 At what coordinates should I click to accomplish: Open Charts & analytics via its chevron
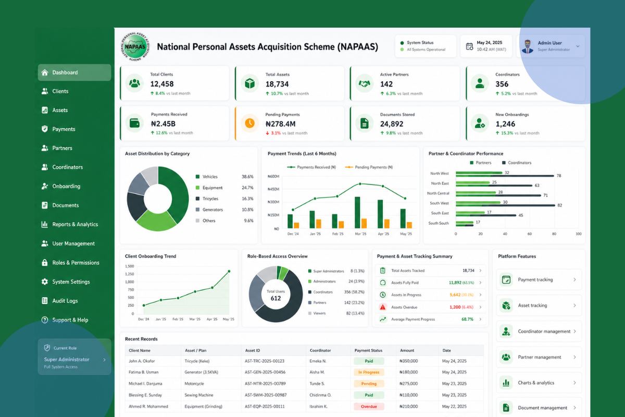click(574, 383)
